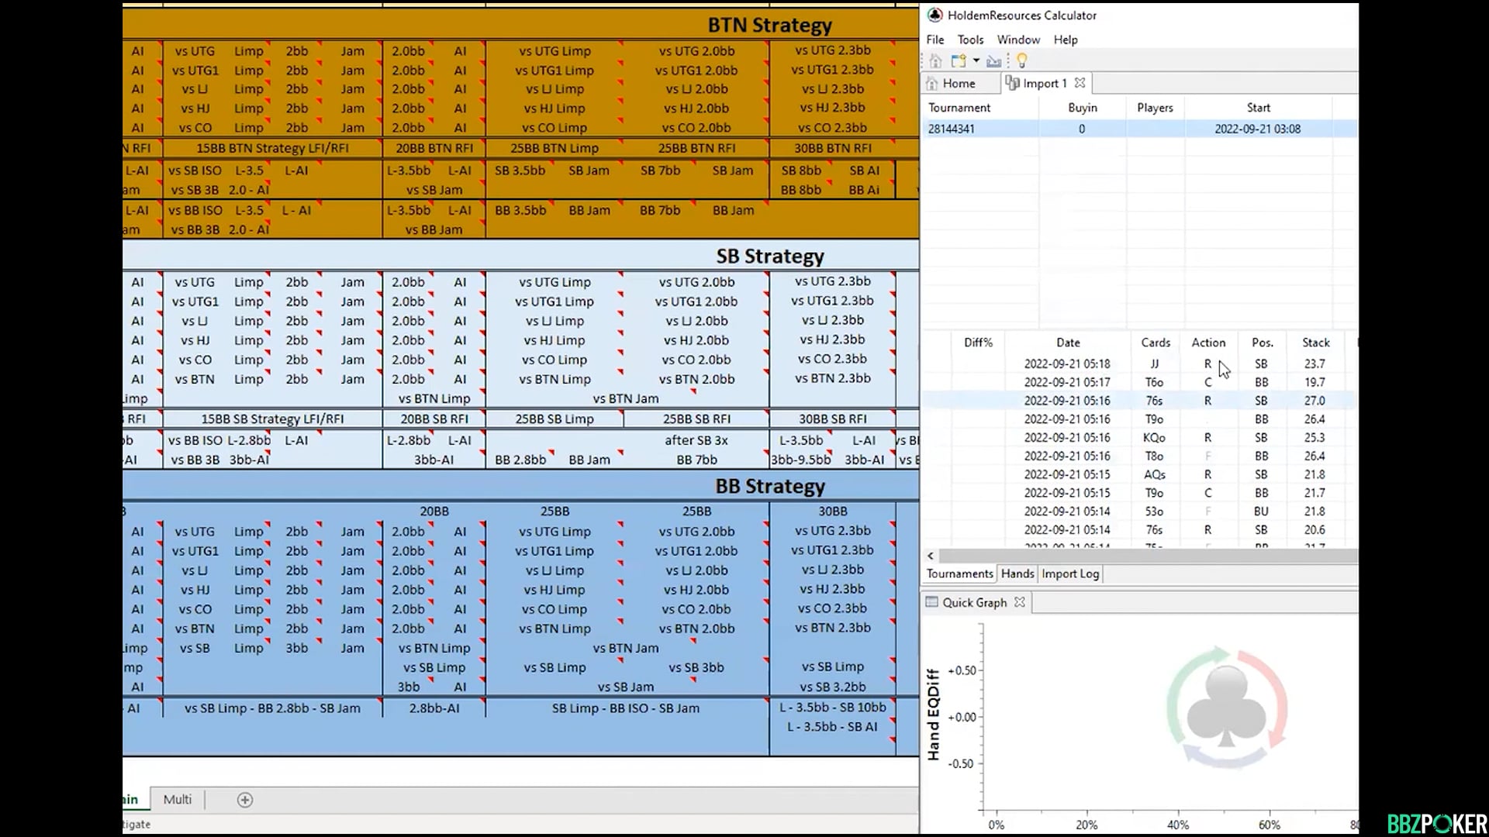Sort hands by Diff% column header

978,342
